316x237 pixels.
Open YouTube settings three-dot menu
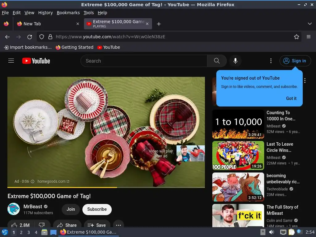tap(271, 61)
